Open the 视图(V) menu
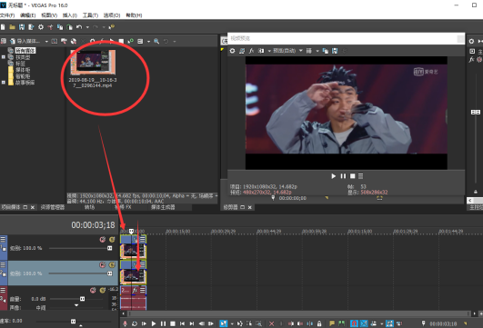Viewport: 483px width, 328px height. click(x=49, y=15)
